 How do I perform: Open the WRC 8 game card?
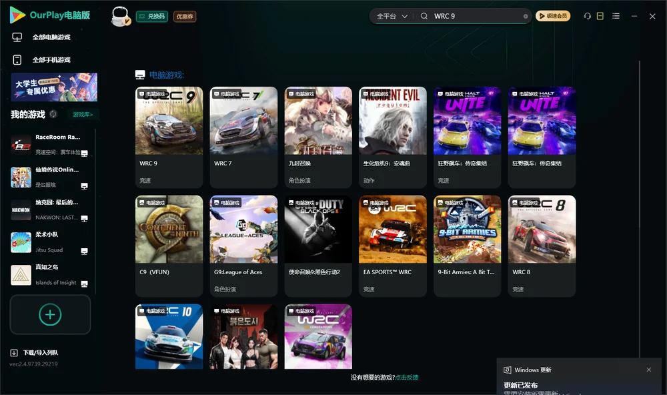(542, 246)
